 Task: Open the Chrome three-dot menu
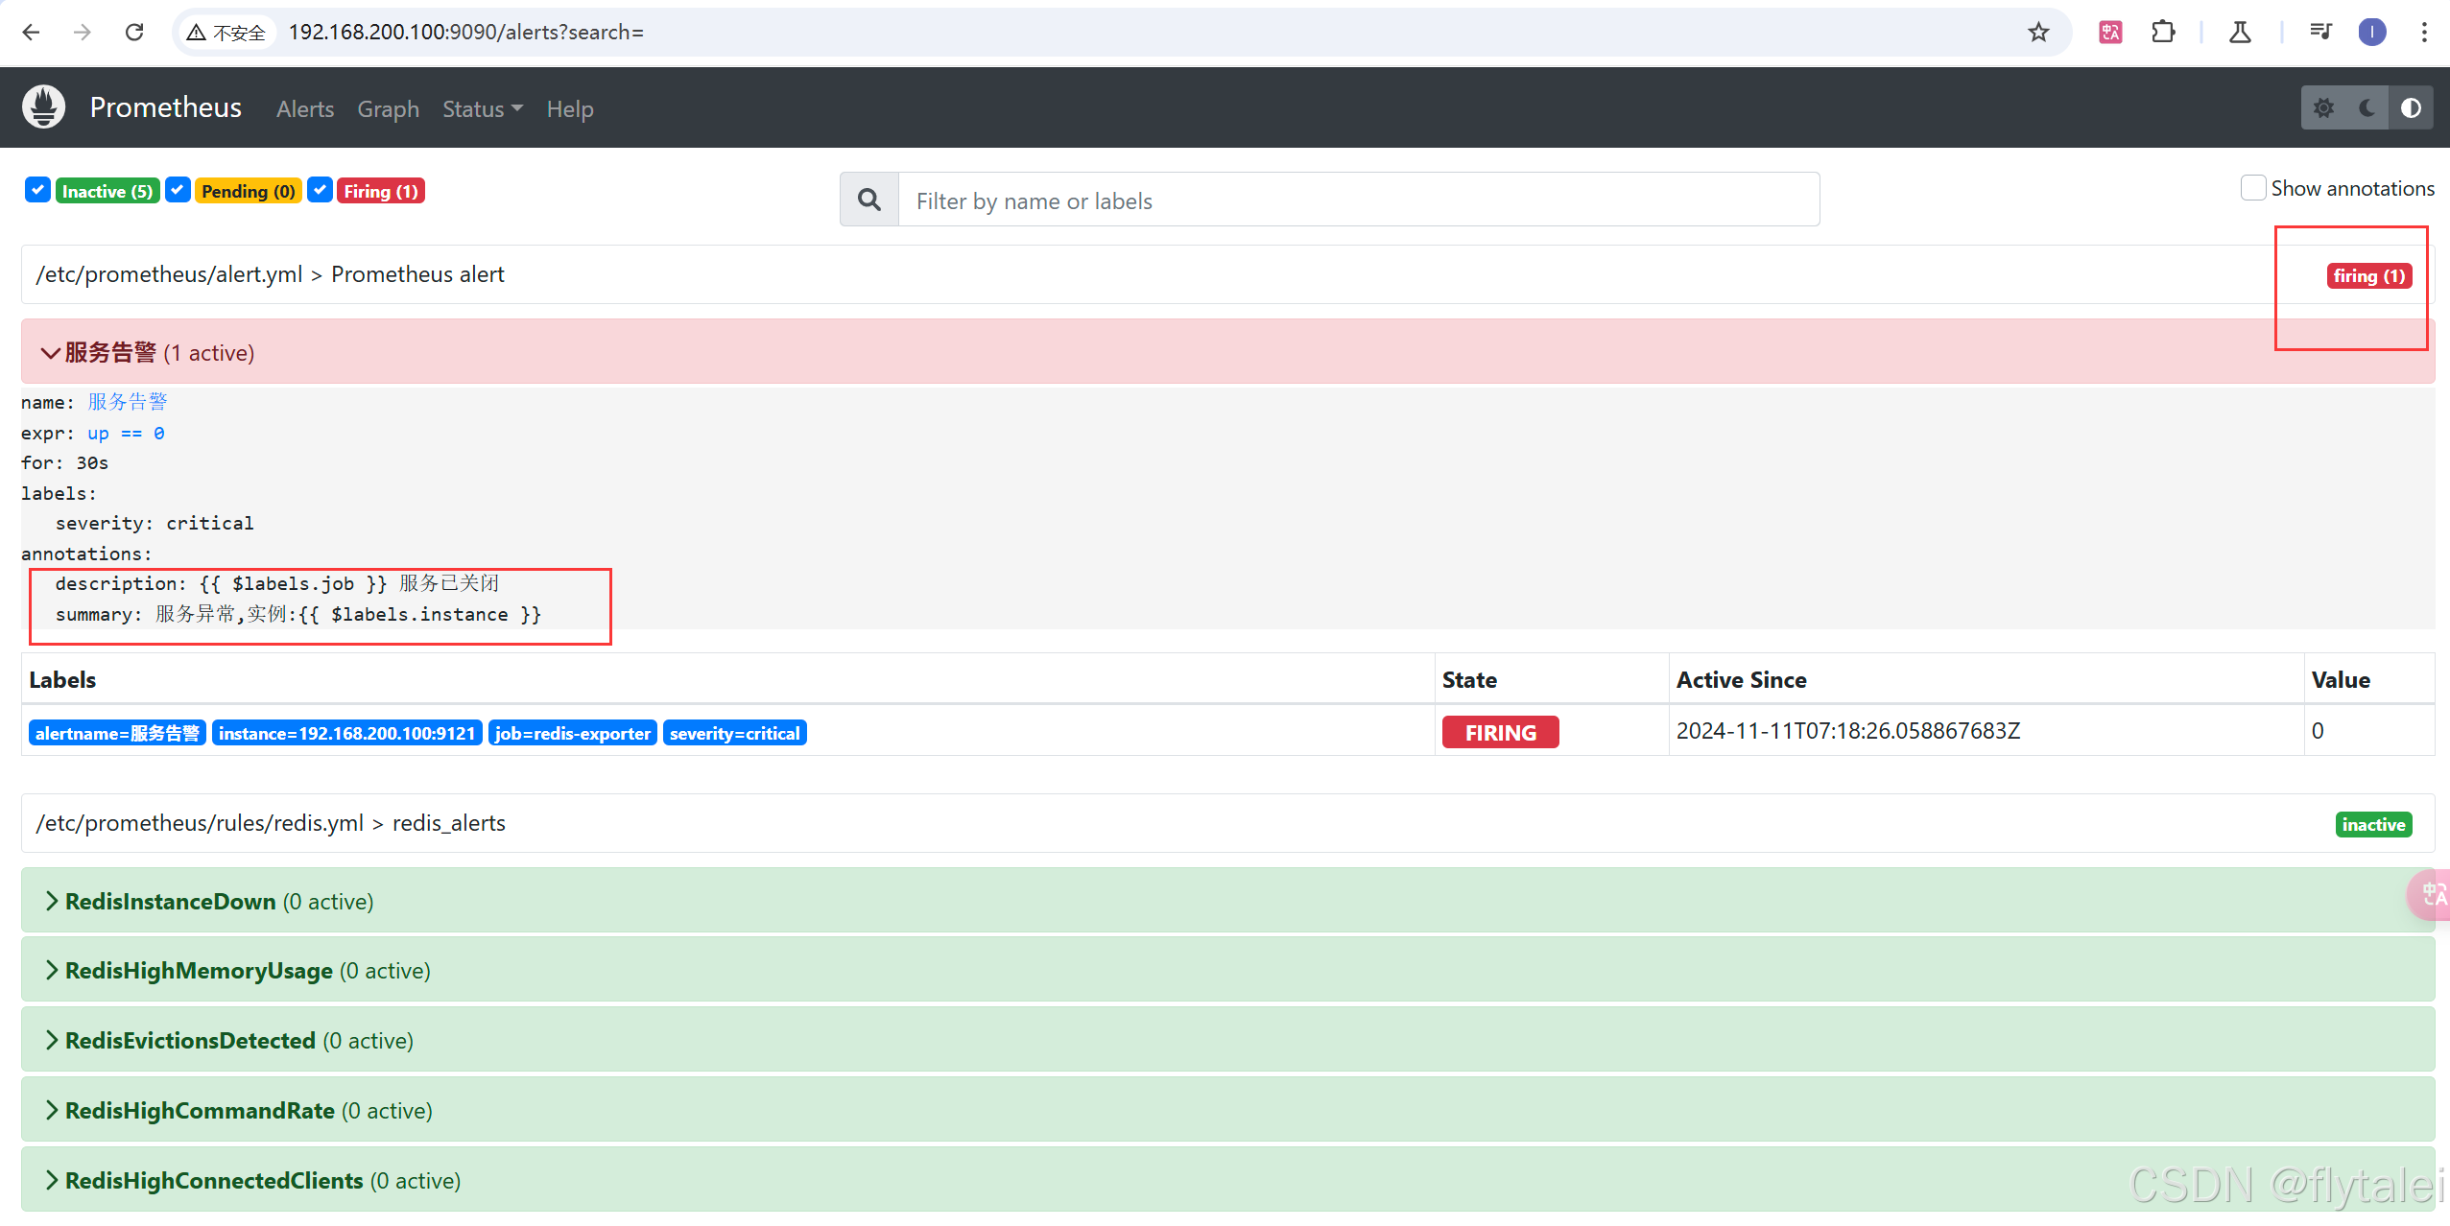[x=2424, y=33]
